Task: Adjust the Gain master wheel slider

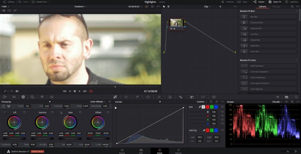Action: click(x=70, y=139)
